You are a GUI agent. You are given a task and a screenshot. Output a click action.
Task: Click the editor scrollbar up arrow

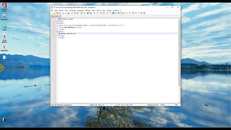[x=179, y=19]
